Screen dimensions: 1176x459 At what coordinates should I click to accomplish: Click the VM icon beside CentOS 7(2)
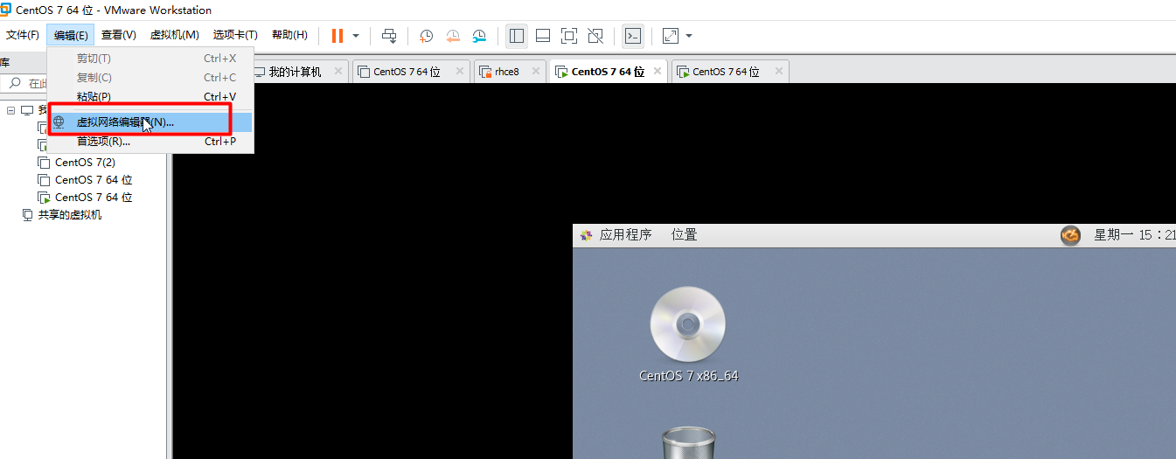tap(44, 163)
